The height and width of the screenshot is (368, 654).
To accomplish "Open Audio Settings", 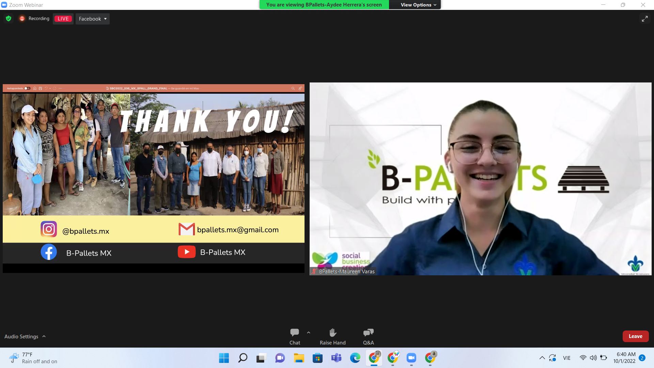I will coord(21,336).
